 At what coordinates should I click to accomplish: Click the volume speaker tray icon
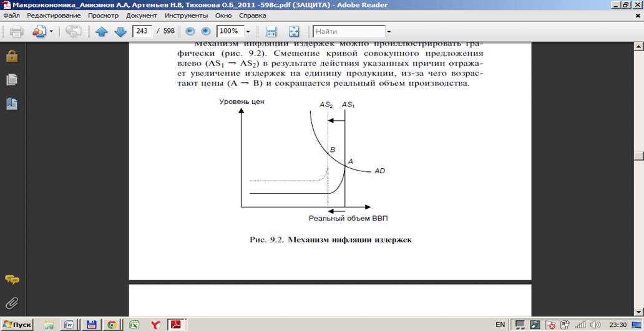[594, 325]
